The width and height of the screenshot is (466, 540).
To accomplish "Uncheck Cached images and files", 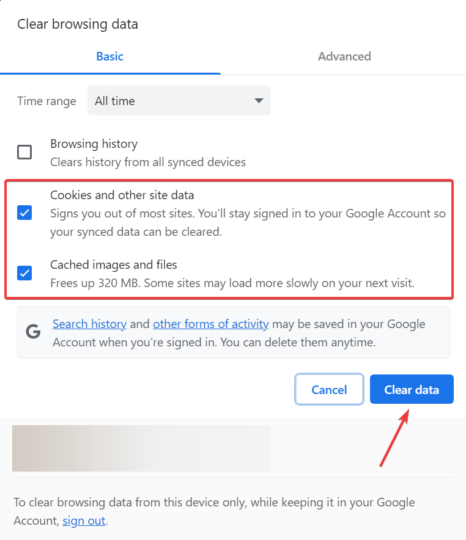I will [24, 273].
